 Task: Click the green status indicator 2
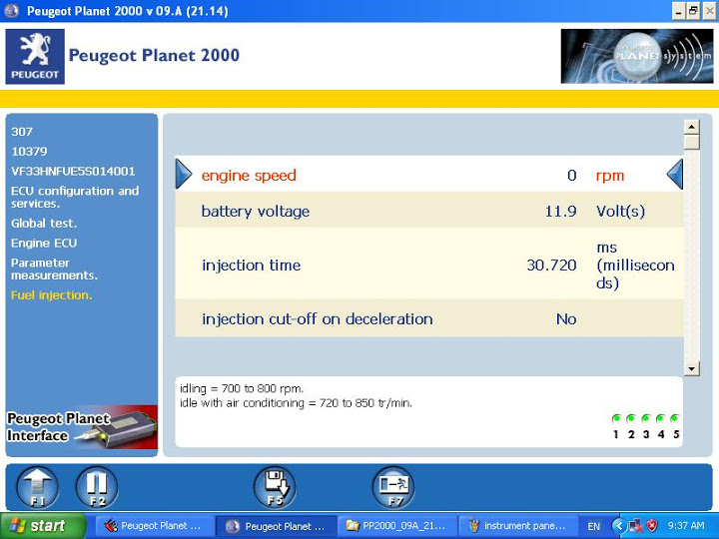pos(631,418)
